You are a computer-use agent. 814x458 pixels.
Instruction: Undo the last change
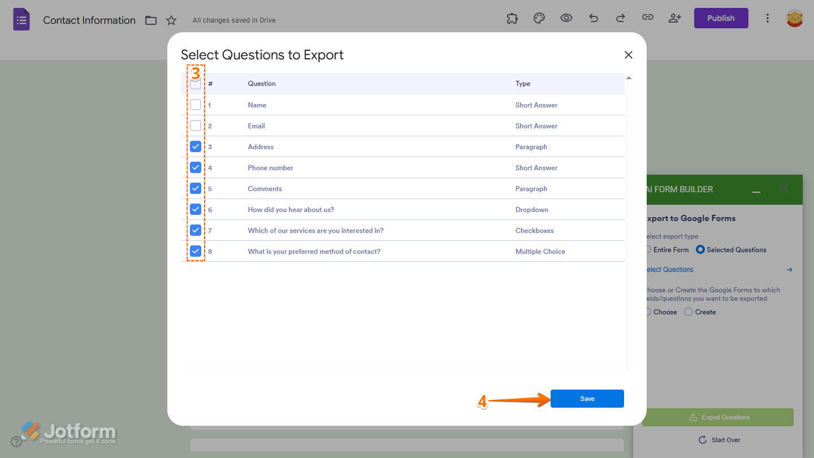(593, 18)
